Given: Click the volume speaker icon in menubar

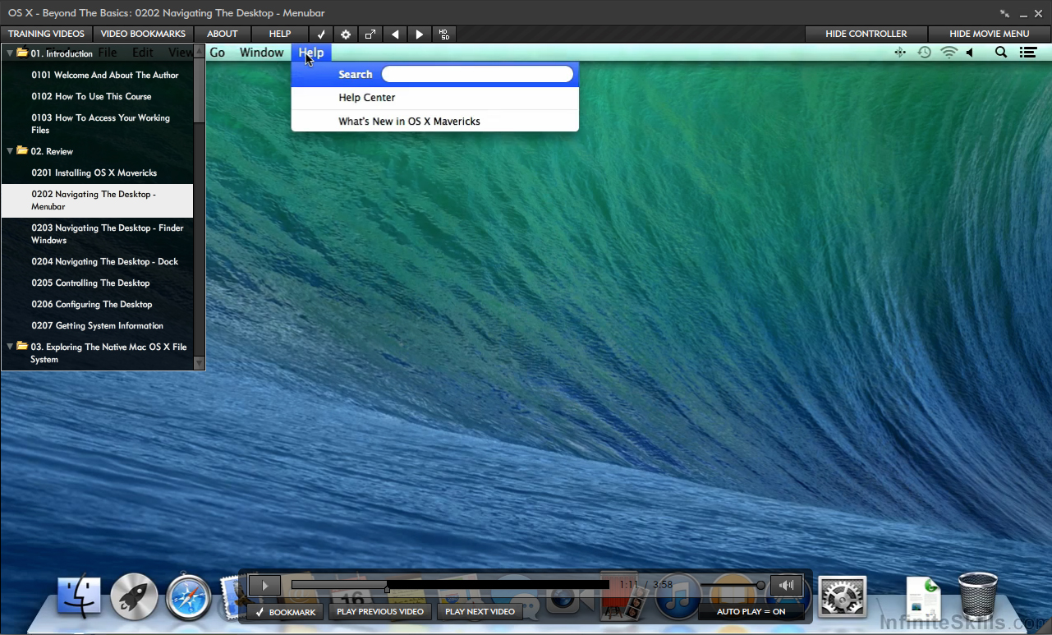Looking at the screenshot, I should pos(971,53).
